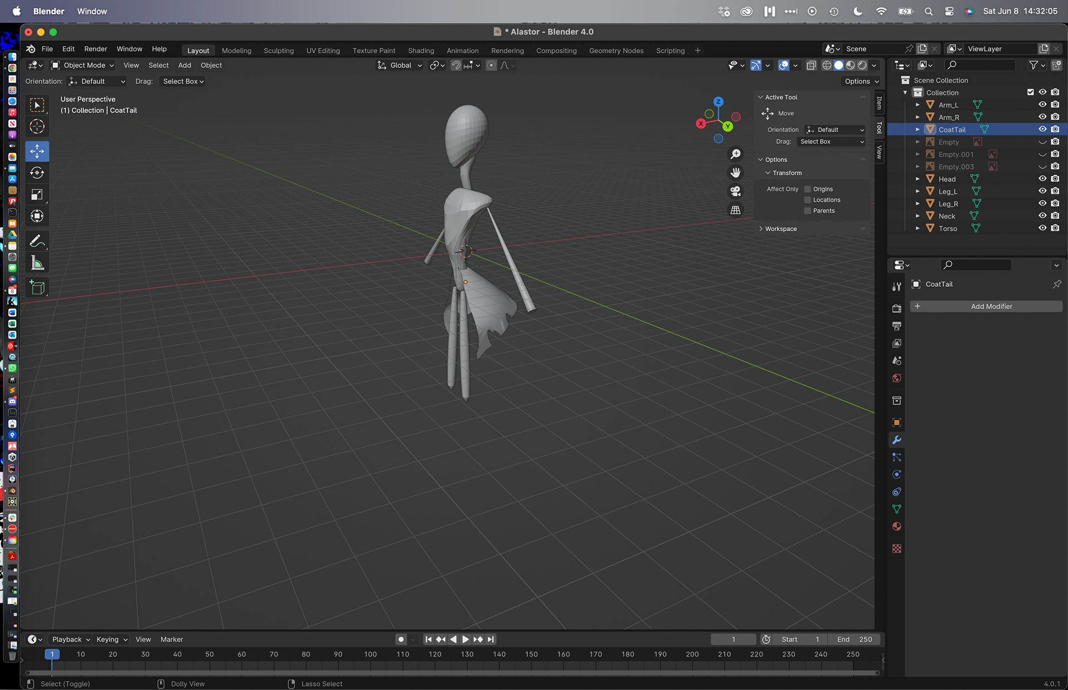Image resolution: width=1068 pixels, height=690 pixels.
Task: Click the current frame number field
Action: click(x=733, y=639)
